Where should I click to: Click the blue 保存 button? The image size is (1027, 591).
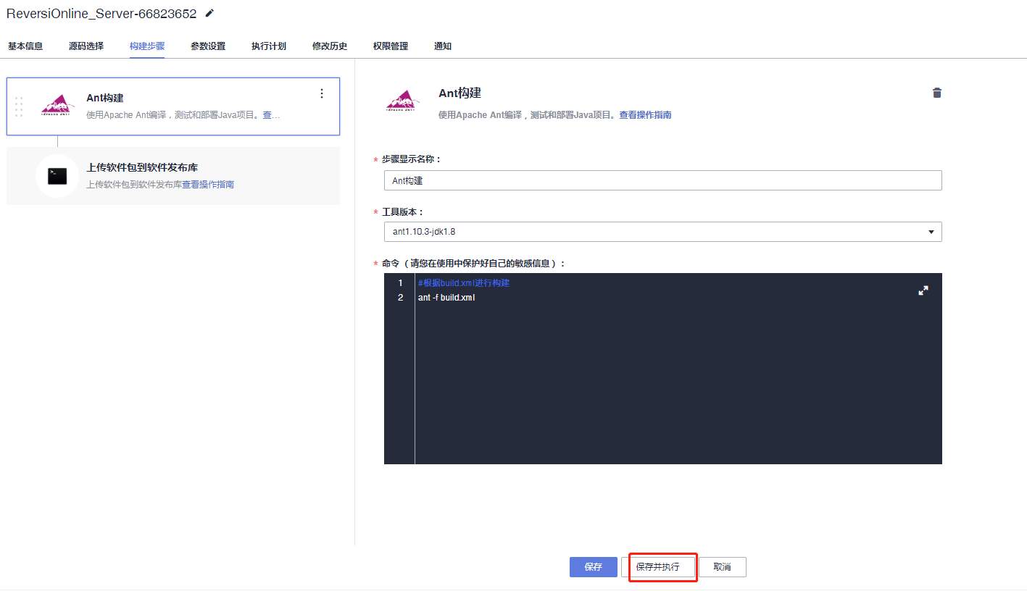point(594,567)
